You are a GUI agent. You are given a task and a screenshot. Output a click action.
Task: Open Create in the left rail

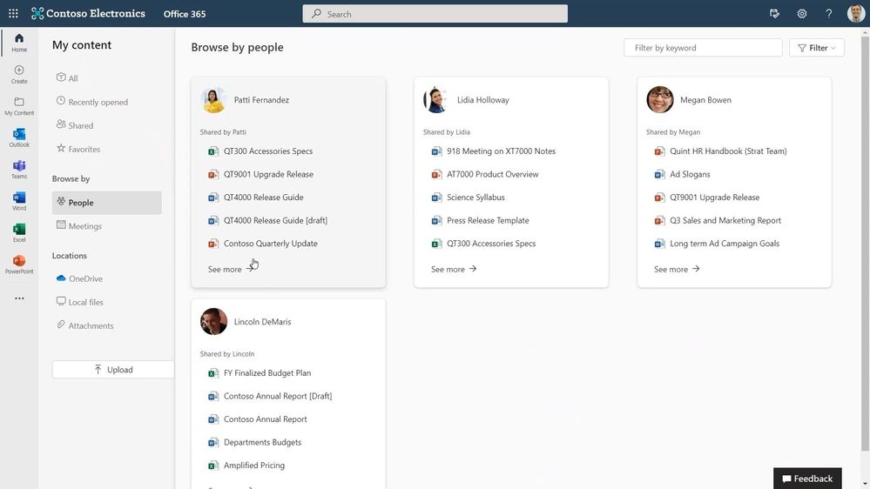point(19,74)
